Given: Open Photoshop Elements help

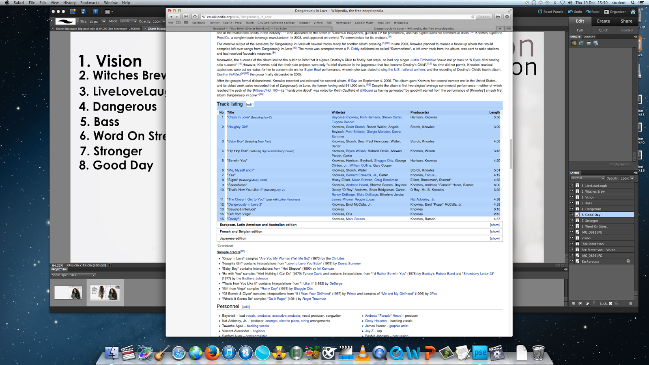Looking at the screenshot, I should coord(95,12).
